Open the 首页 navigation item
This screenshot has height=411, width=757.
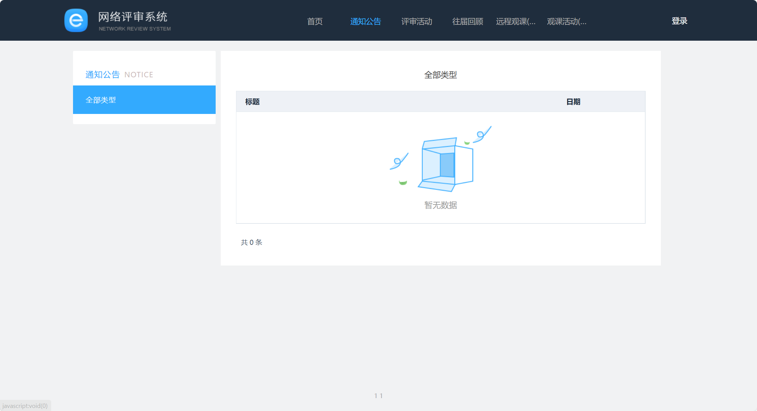point(315,21)
